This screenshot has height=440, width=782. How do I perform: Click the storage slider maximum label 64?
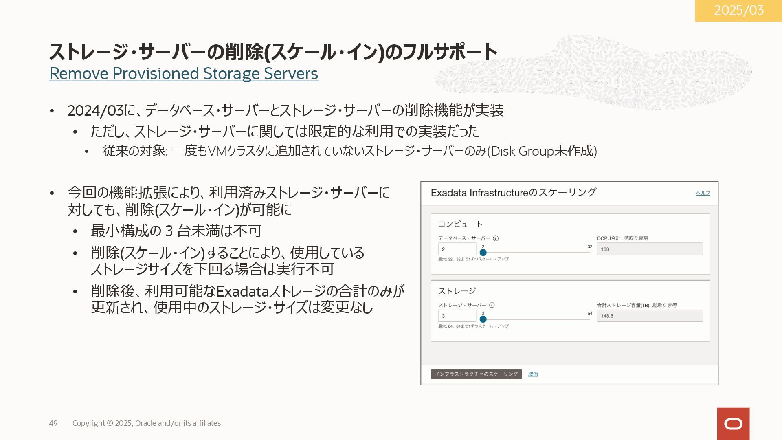[x=590, y=313]
